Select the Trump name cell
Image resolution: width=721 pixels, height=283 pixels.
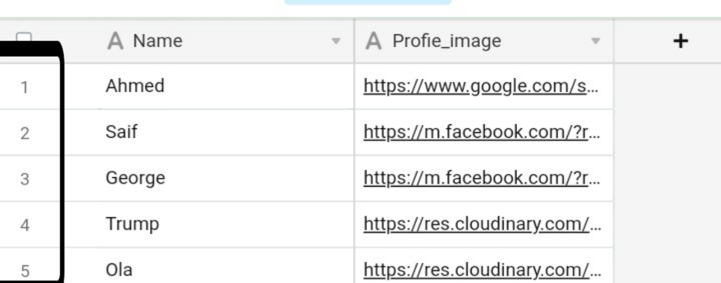[225, 224]
